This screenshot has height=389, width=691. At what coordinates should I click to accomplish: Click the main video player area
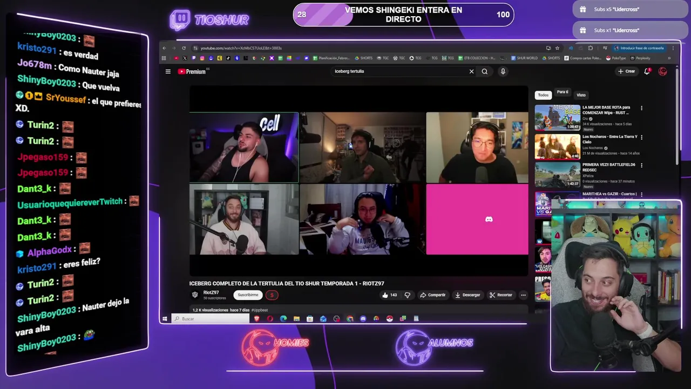(x=358, y=181)
